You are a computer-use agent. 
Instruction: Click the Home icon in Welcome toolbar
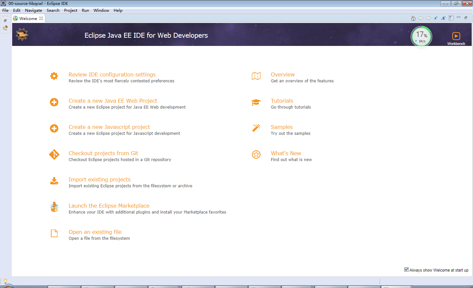tap(413, 18)
